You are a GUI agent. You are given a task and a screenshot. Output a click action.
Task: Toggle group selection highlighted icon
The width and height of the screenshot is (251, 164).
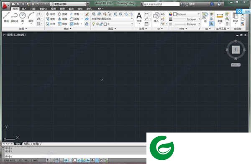pyautogui.click(x=212, y=24)
